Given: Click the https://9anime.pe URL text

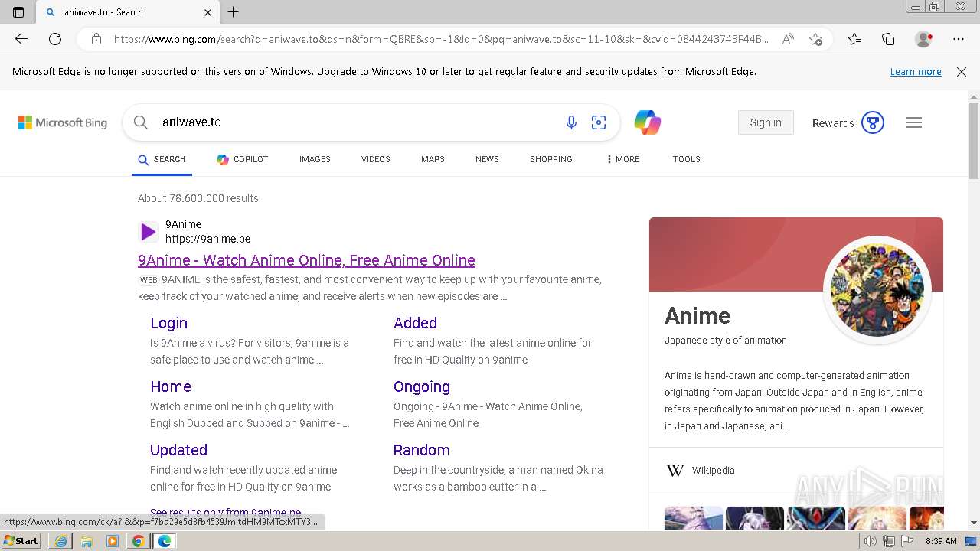Looking at the screenshot, I should (x=208, y=239).
